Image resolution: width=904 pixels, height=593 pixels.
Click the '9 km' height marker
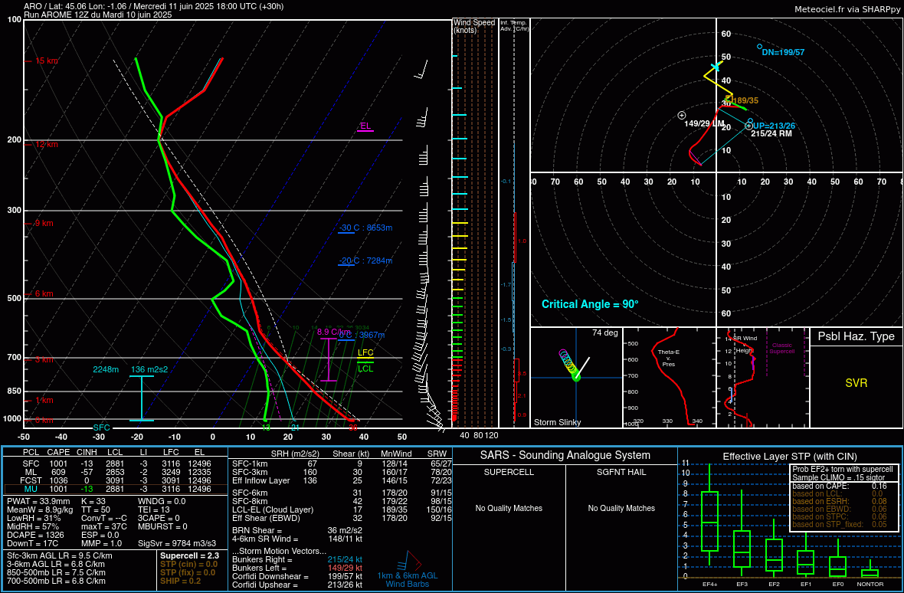point(44,223)
